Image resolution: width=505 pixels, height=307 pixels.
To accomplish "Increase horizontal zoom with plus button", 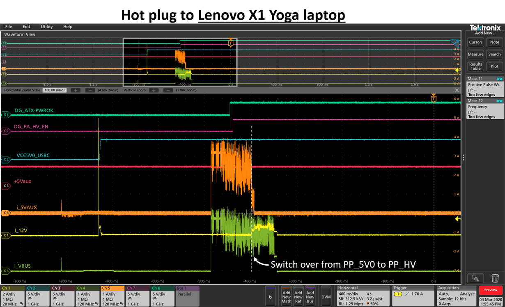I will point(76,90).
